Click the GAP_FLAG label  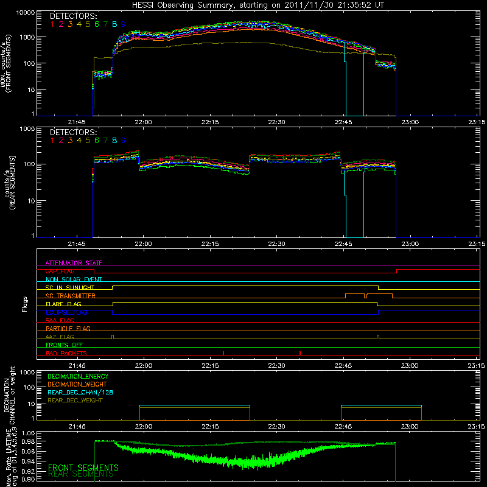click(x=60, y=271)
